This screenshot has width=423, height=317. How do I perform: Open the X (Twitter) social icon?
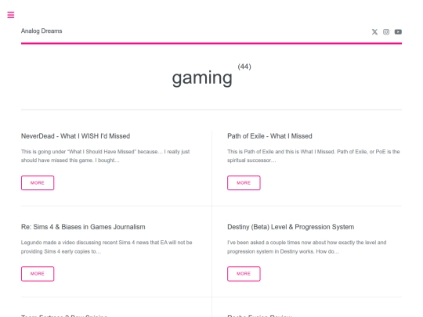[x=374, y=32]
